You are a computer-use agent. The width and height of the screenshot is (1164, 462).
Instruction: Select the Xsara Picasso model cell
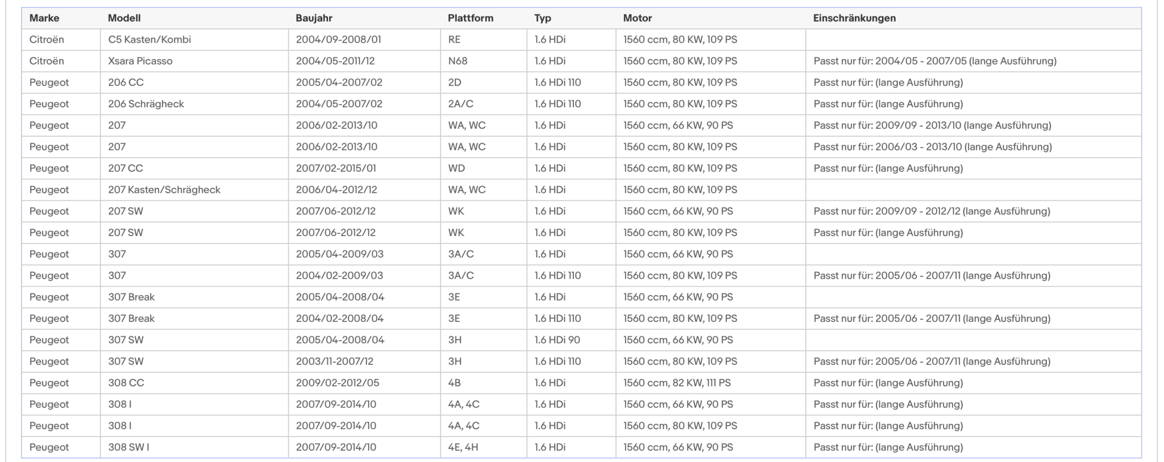[x=194, y=61]
